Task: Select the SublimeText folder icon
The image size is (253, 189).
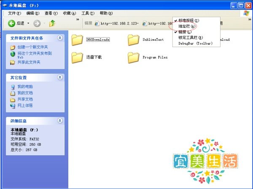Action: coord(133,40)
